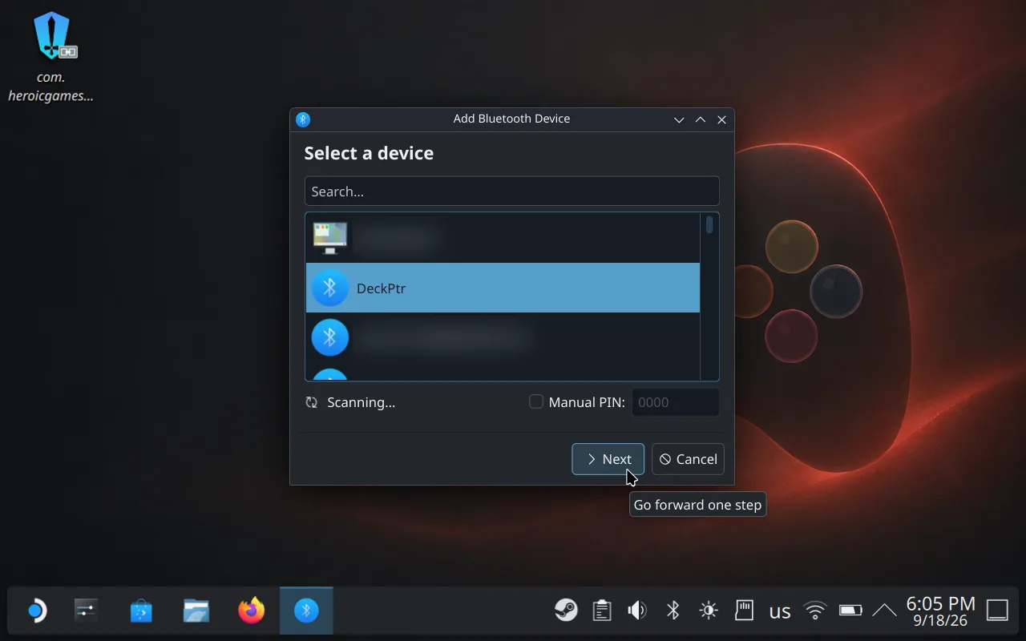
Task: Click the Search devices field
Action: (512, 191)
